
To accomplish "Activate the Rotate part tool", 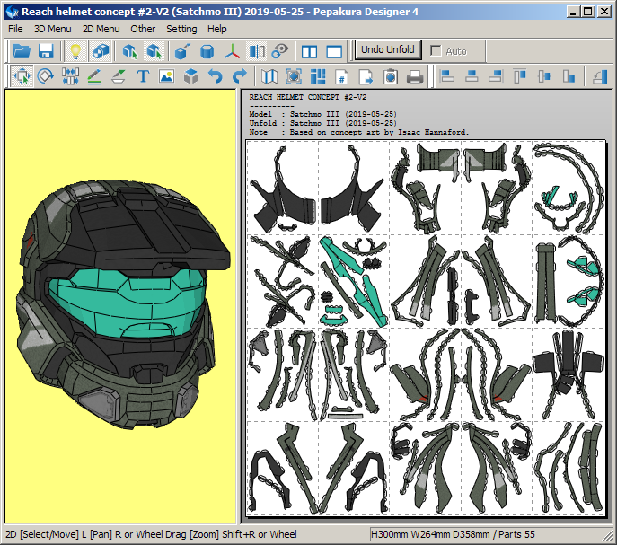I will tap(45, 76).
